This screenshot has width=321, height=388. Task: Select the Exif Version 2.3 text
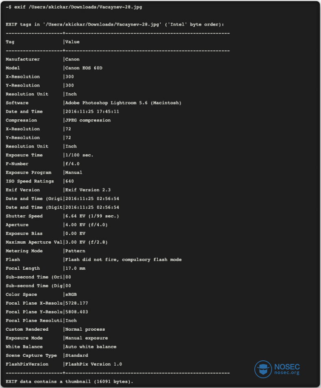click(88, 190)
